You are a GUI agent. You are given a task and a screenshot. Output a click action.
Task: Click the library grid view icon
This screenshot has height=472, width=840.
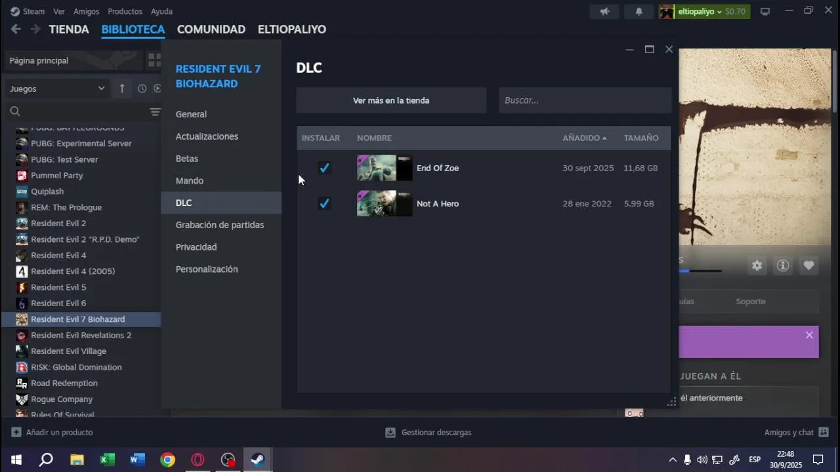[x=154, y=60]
